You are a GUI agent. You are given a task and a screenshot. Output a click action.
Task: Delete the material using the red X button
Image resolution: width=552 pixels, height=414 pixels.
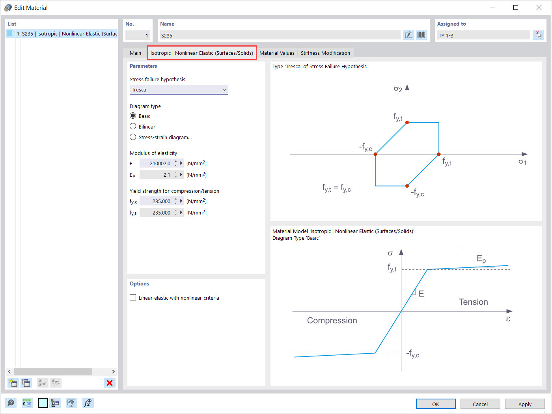[x=110, y=382]
